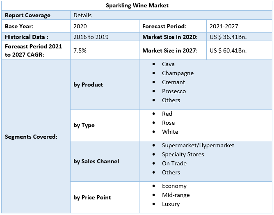Viewport: 274px width, 215px height.
Task: Select the Supermarket/Hypermarket entry
Action: pos(198,145)
